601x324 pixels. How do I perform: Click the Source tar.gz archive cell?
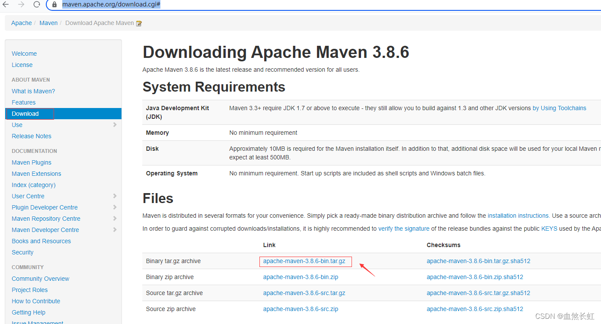tap(174, 293)
